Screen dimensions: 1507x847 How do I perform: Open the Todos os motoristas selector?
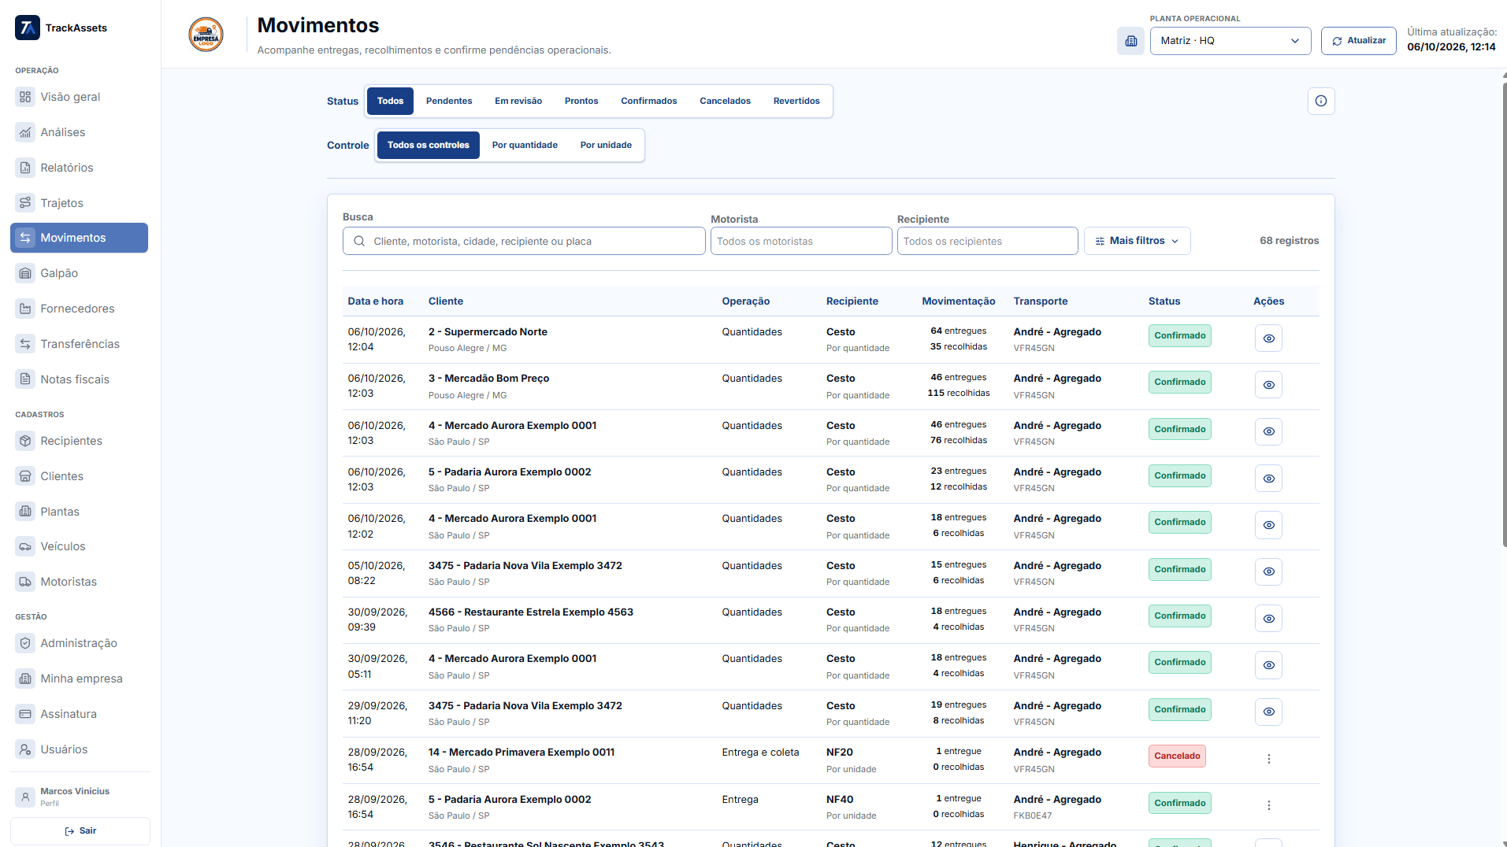(801, 241)
